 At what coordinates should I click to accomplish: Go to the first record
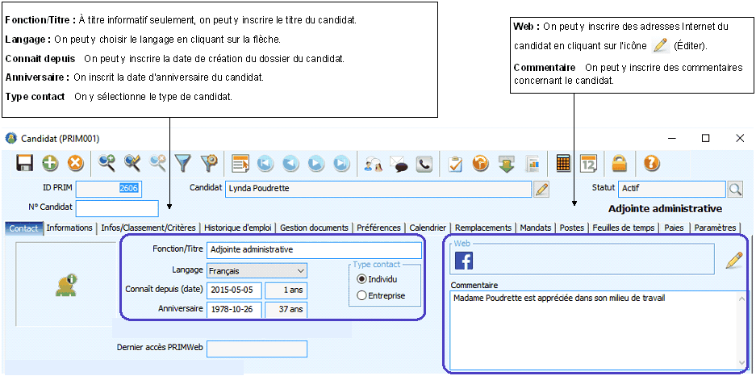pyautogui.click(x=265, y=164)
